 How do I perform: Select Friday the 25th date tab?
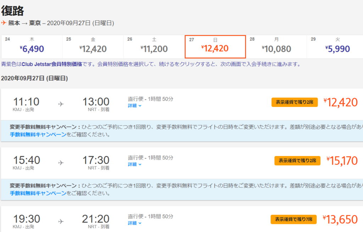tap(93, 47)
